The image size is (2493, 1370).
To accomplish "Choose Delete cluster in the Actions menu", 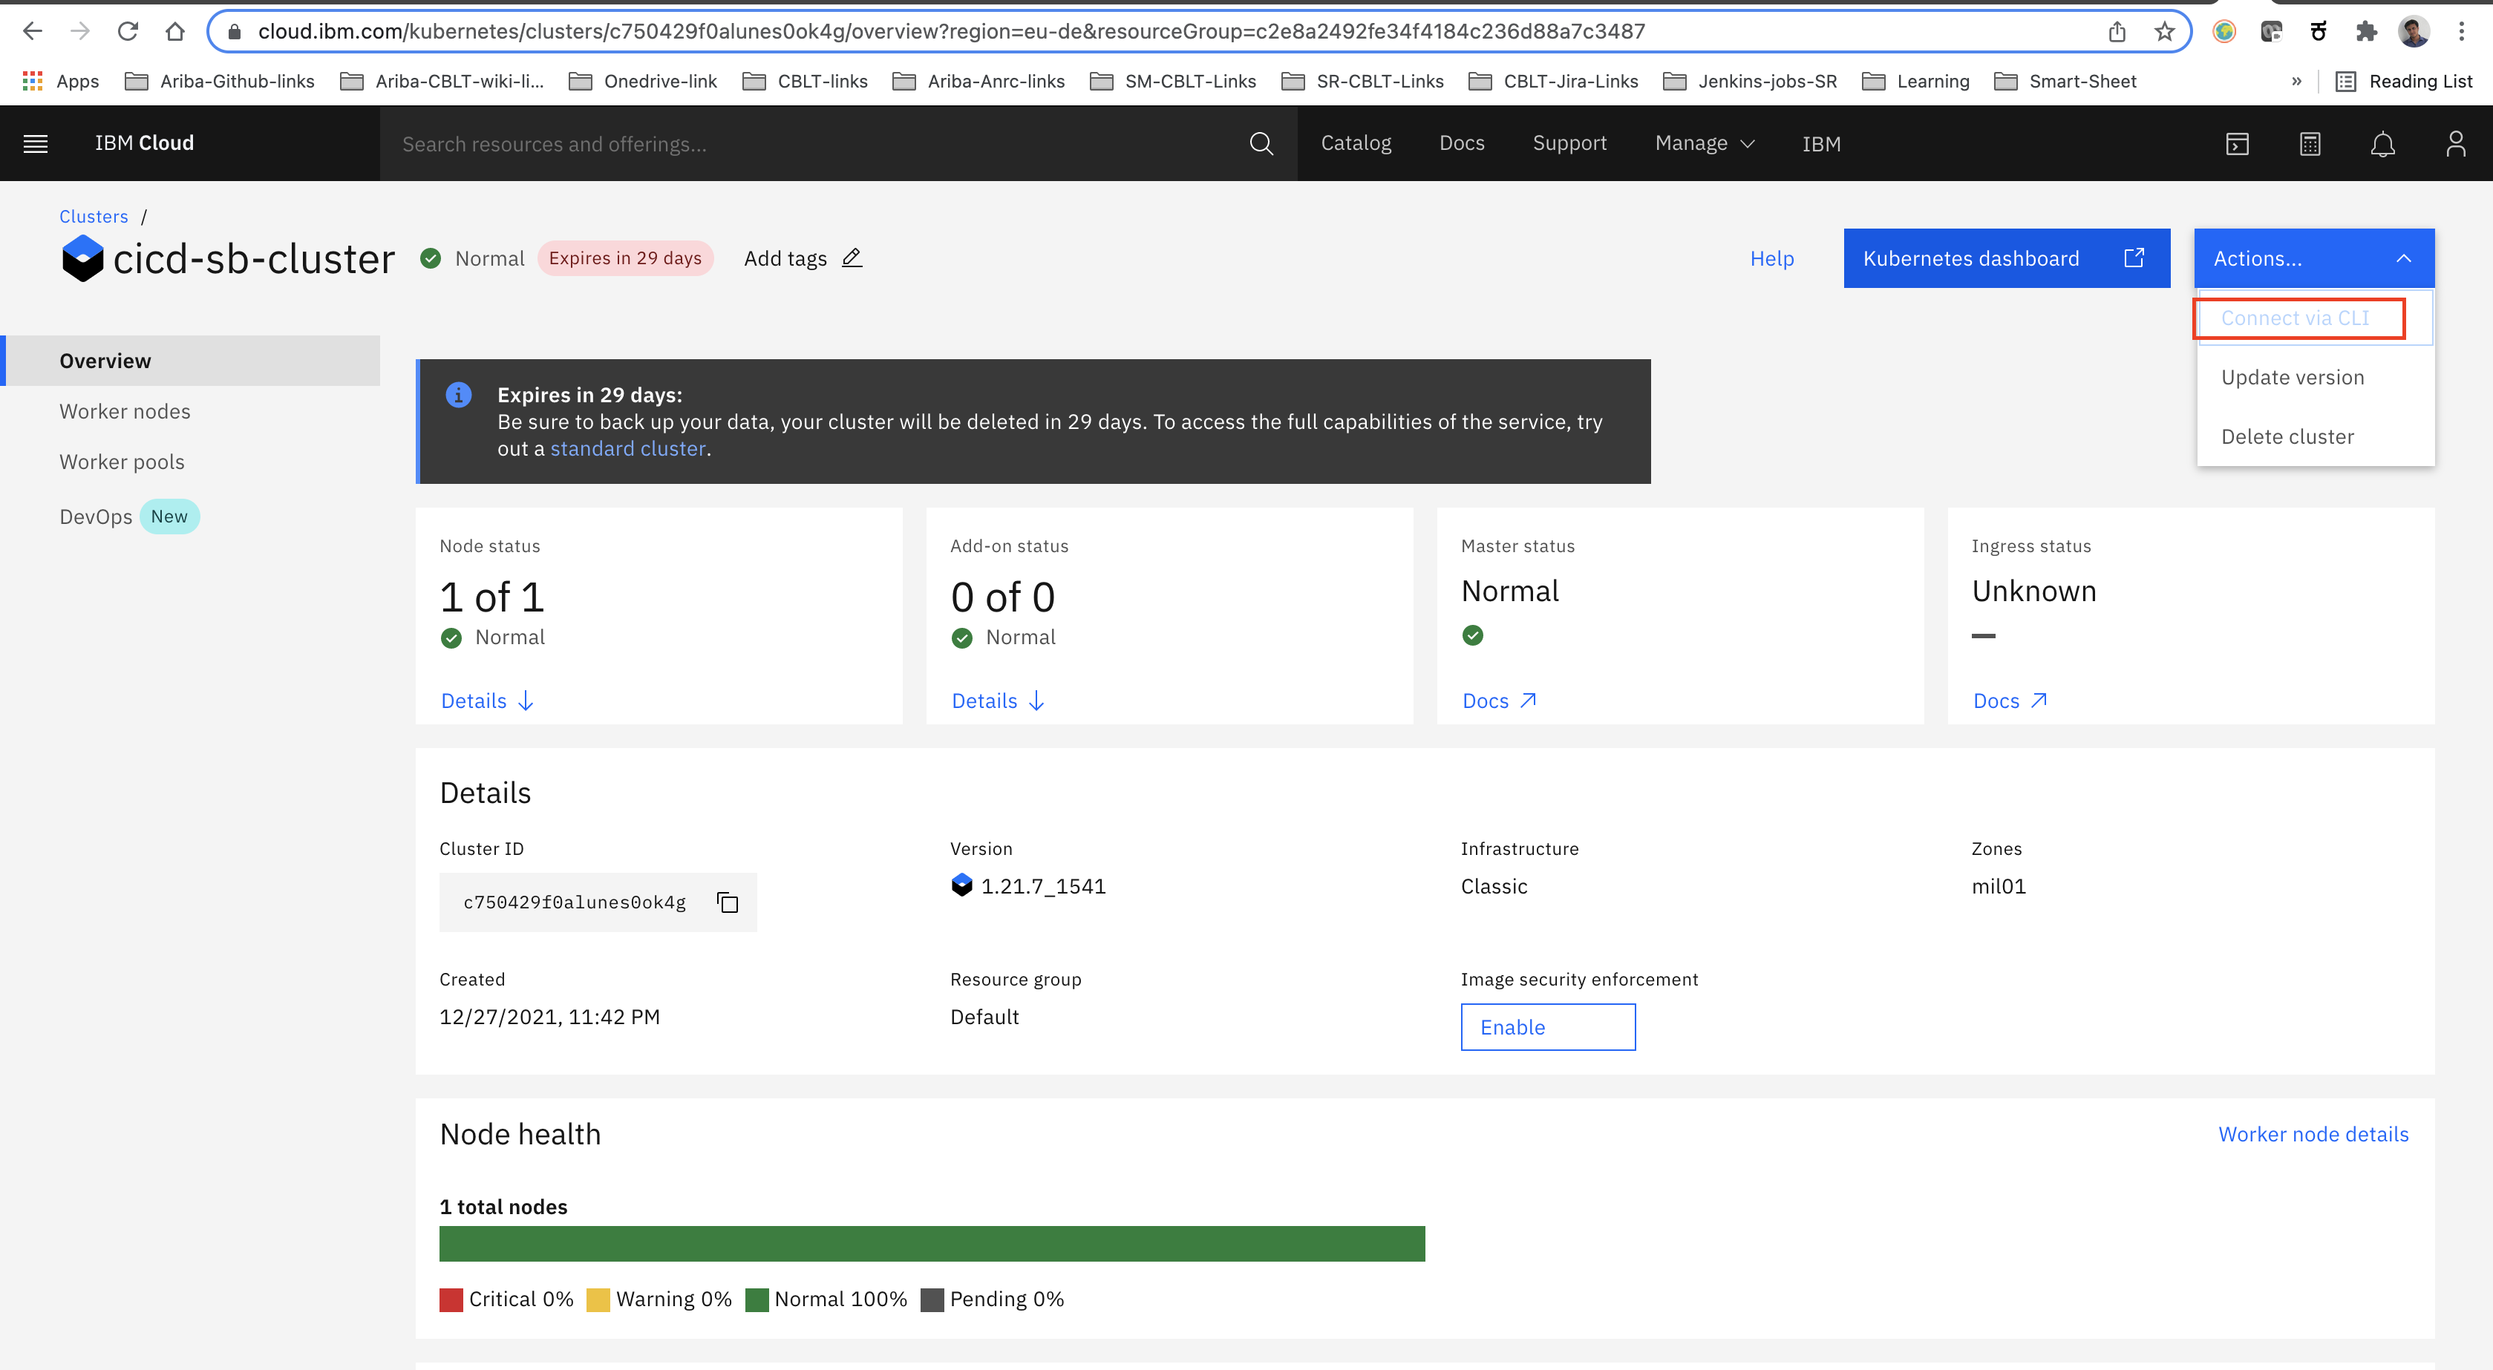I will [x=2288, y=436].
